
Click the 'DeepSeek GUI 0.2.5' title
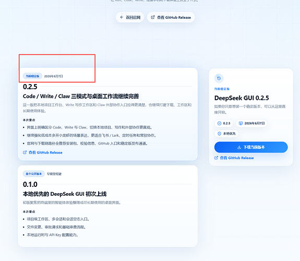point(242,98)
